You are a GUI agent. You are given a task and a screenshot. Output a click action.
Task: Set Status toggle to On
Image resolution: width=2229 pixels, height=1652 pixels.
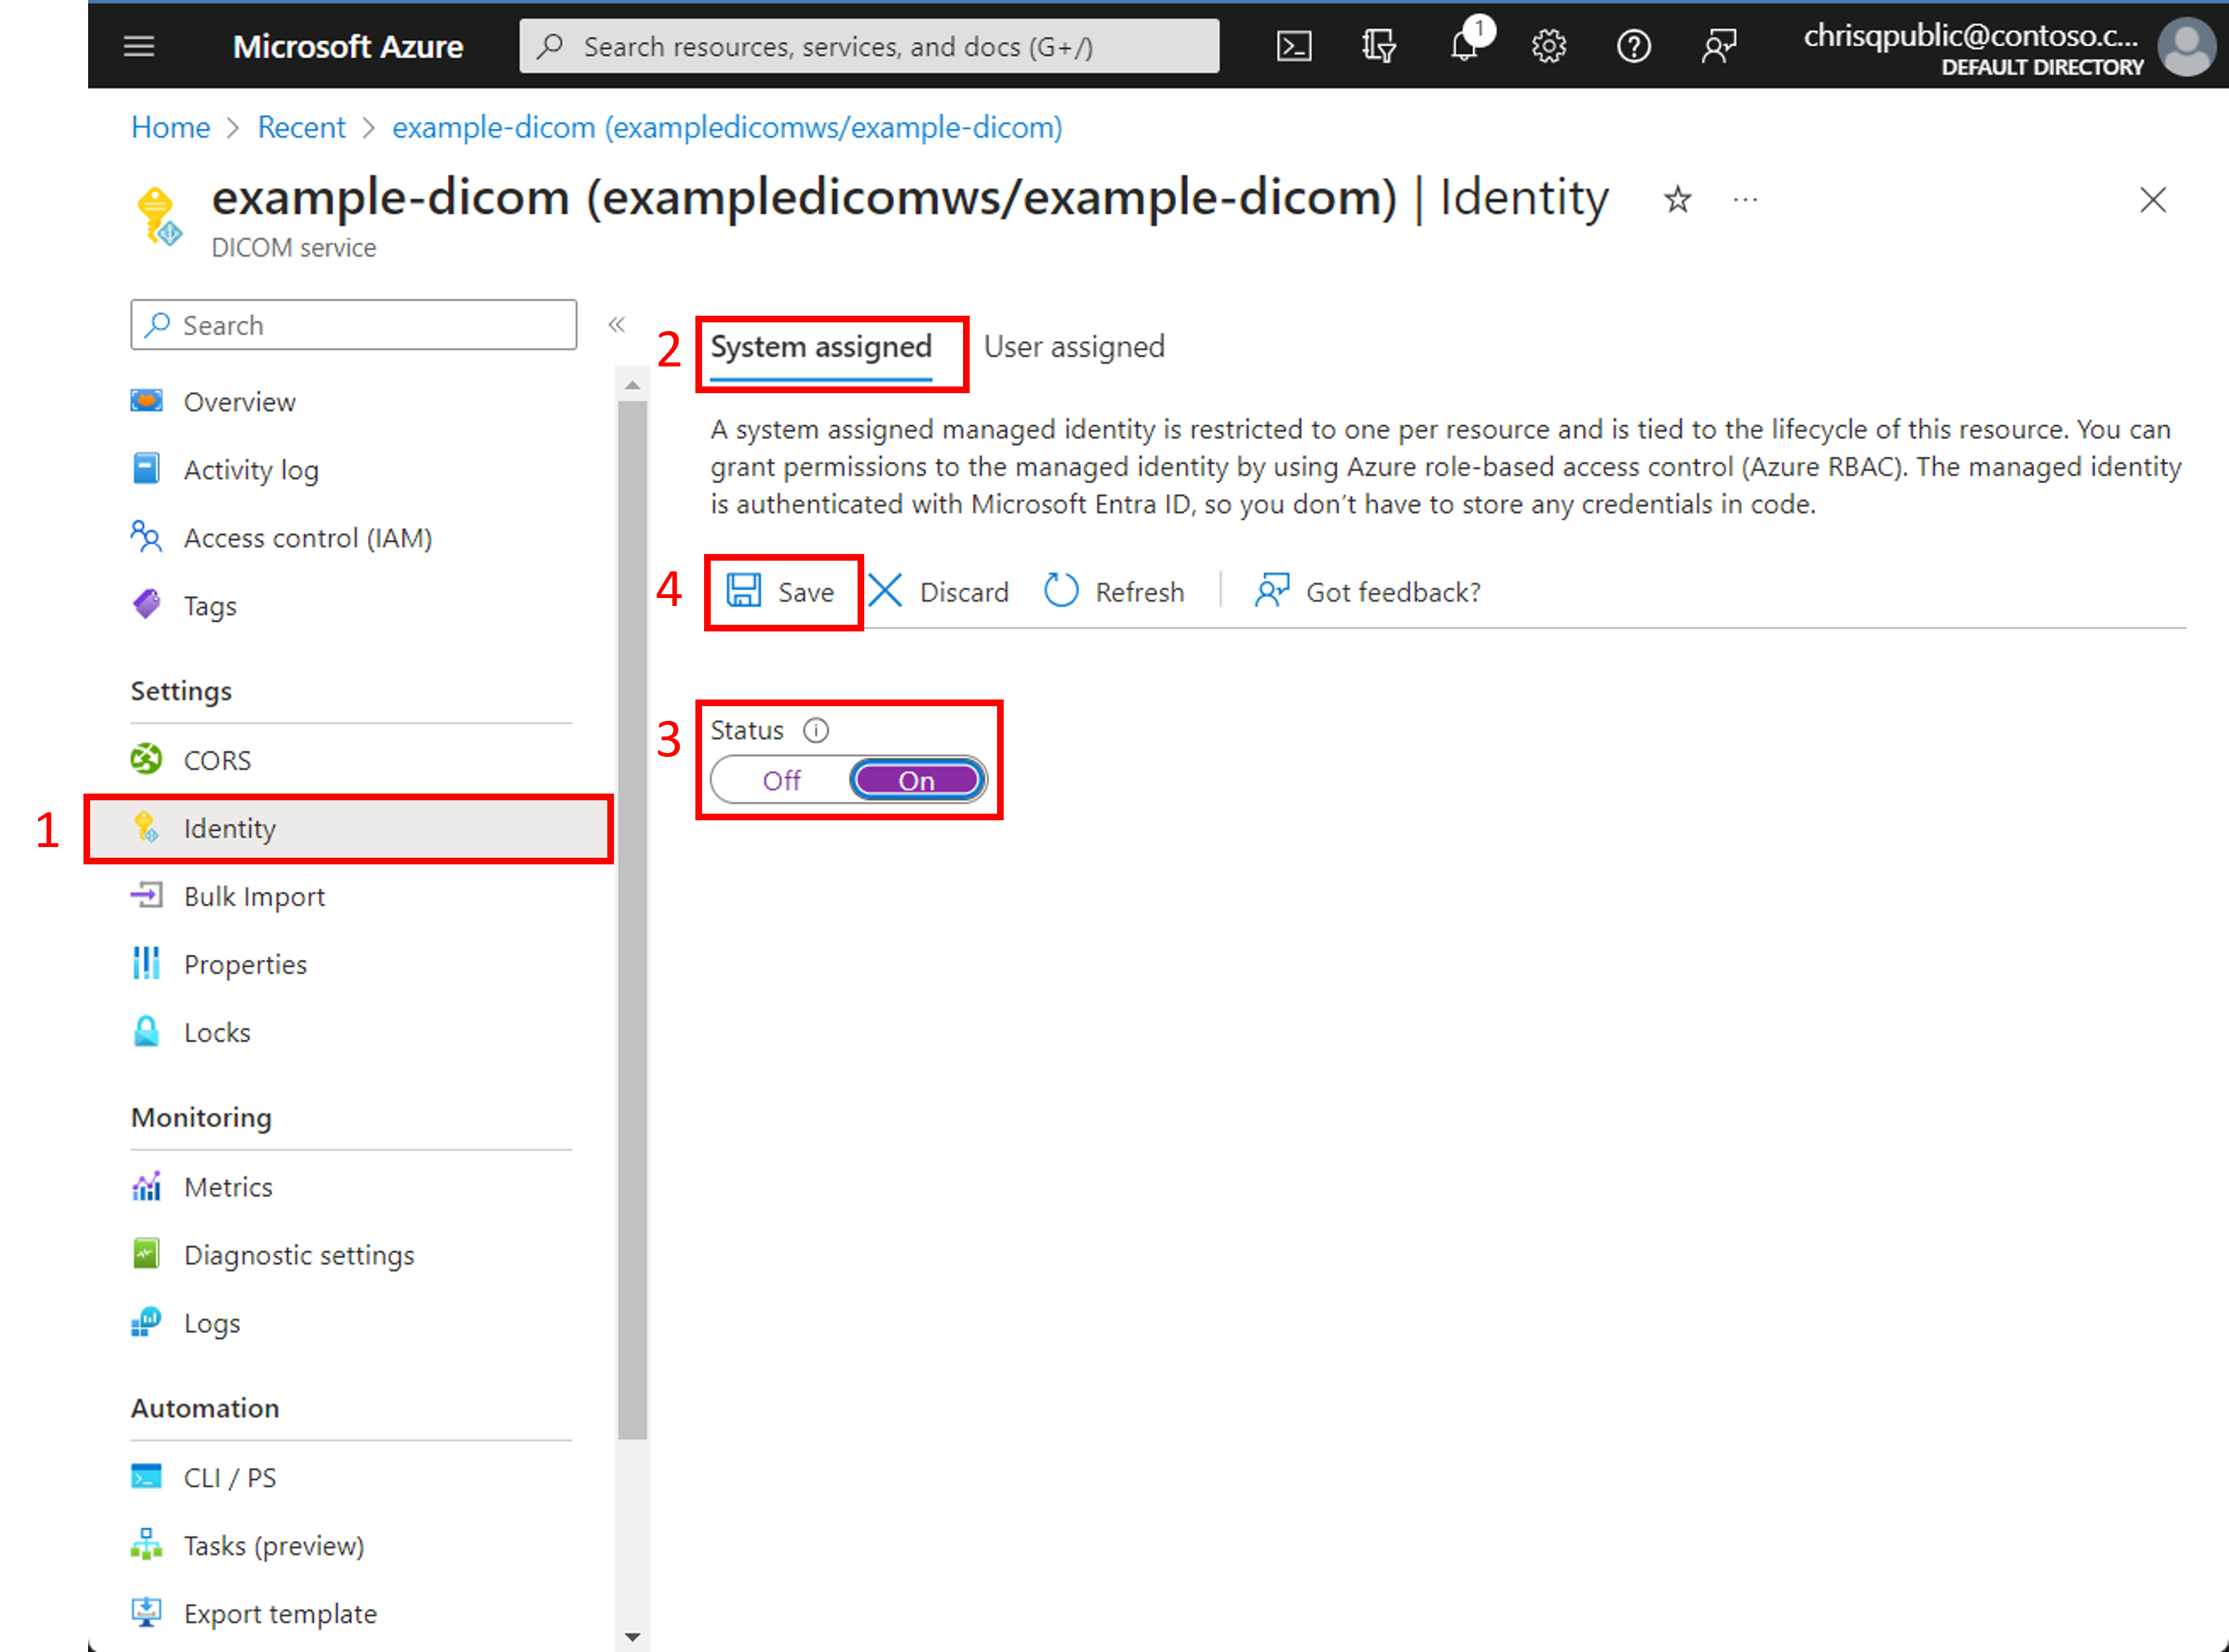pos(916,780)
